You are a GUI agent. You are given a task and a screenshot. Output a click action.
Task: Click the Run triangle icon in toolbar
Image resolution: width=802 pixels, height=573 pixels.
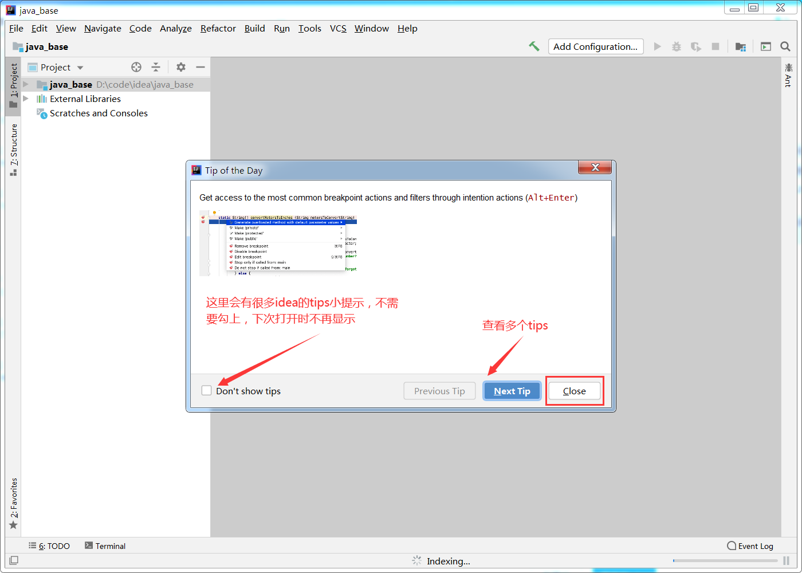658,46
